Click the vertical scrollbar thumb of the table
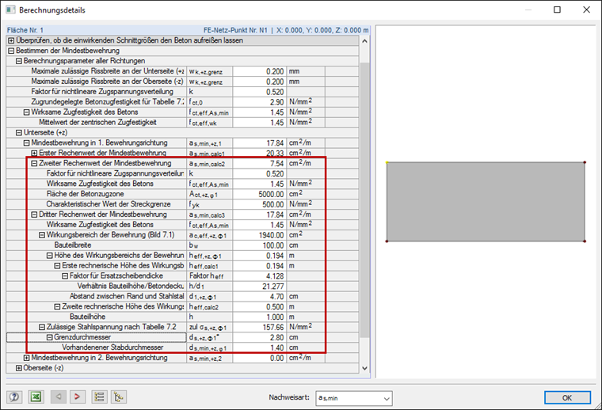The height and width of the screenshot is (410, 602). [364, 200]
